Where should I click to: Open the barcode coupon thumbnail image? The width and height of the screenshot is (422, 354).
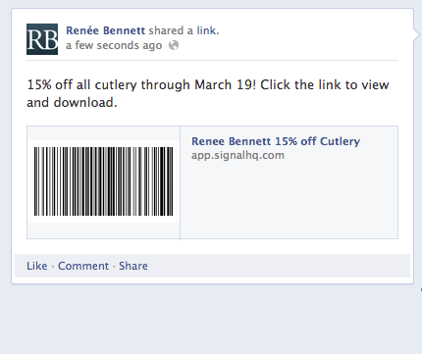pos(103,181)
